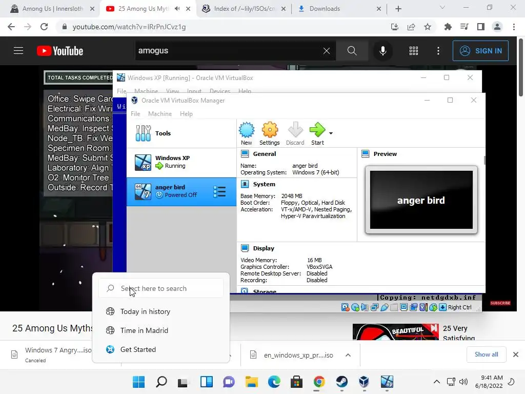
Task: Click the Windows 7 Angry iso canceled download
Action: point(50,355)
